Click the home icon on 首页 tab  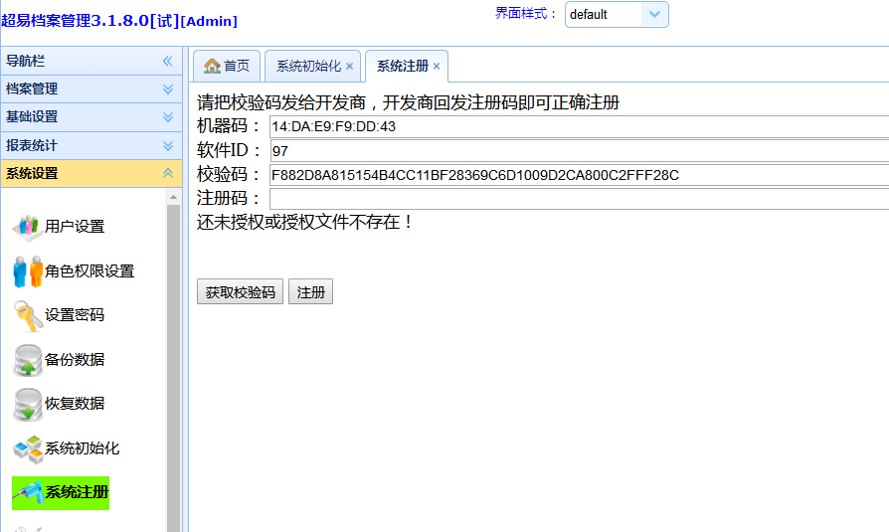coord(212,66)
